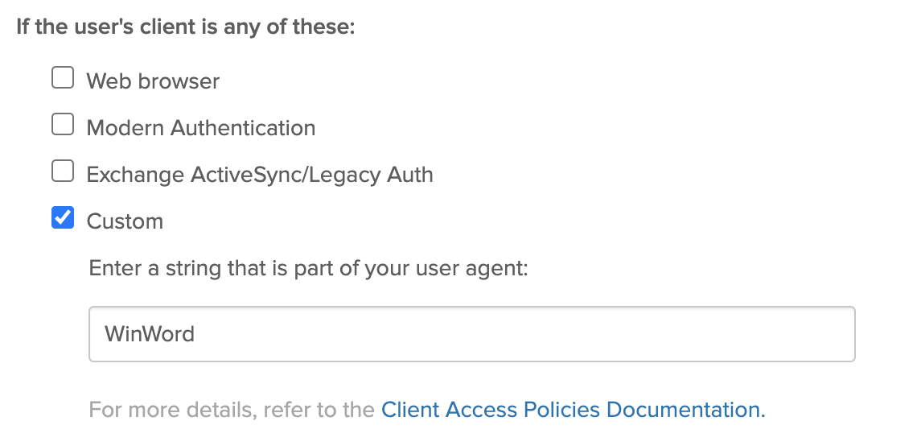Focus the user agent string input field

click(x=471, y=333)
